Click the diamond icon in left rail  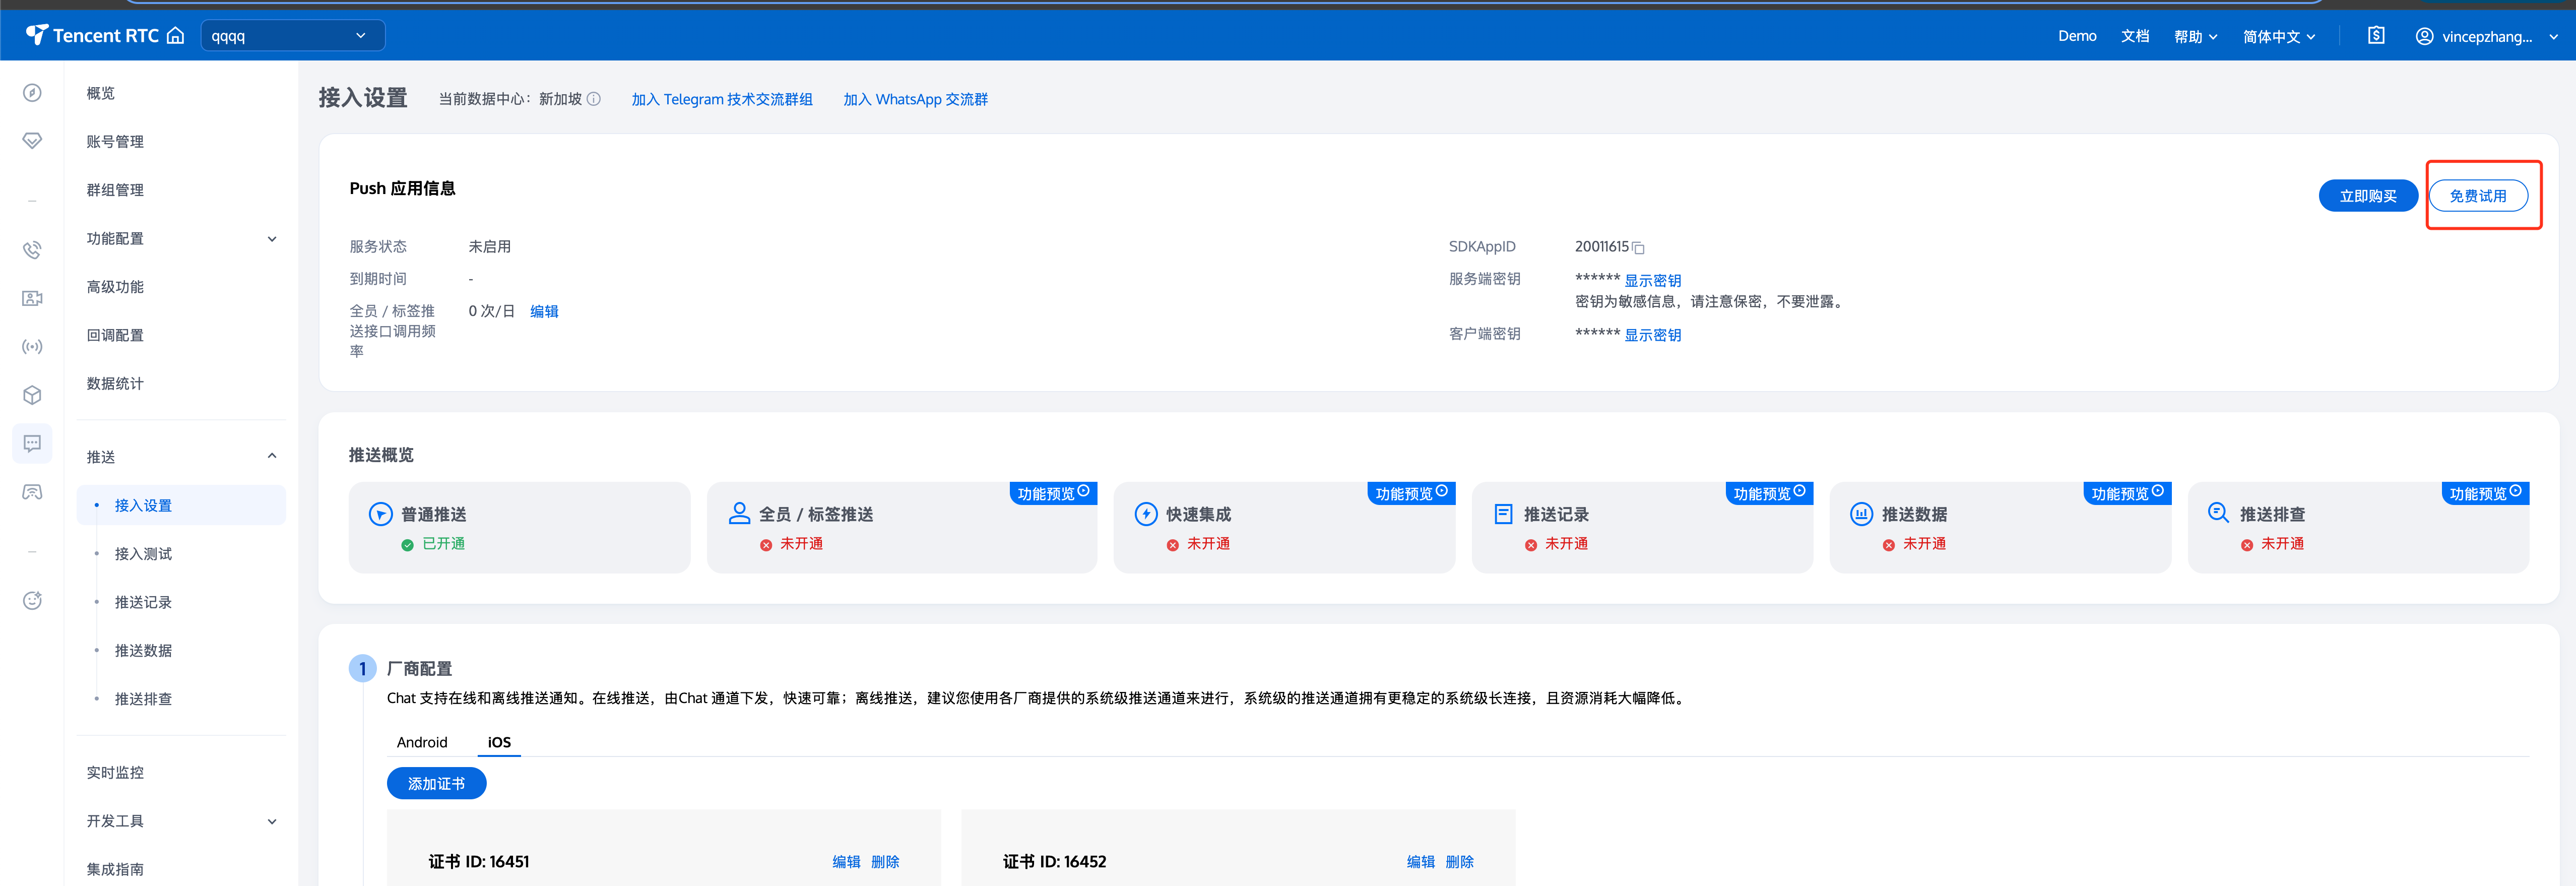tap(32, 141)
